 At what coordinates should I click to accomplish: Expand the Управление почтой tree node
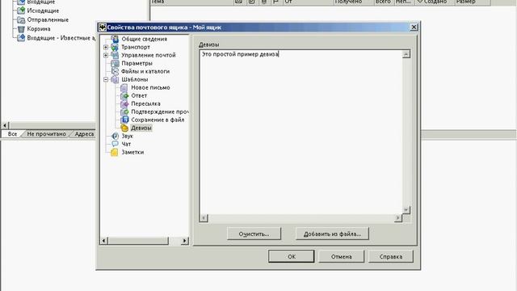pyautogui.click(x=106, y=55)
